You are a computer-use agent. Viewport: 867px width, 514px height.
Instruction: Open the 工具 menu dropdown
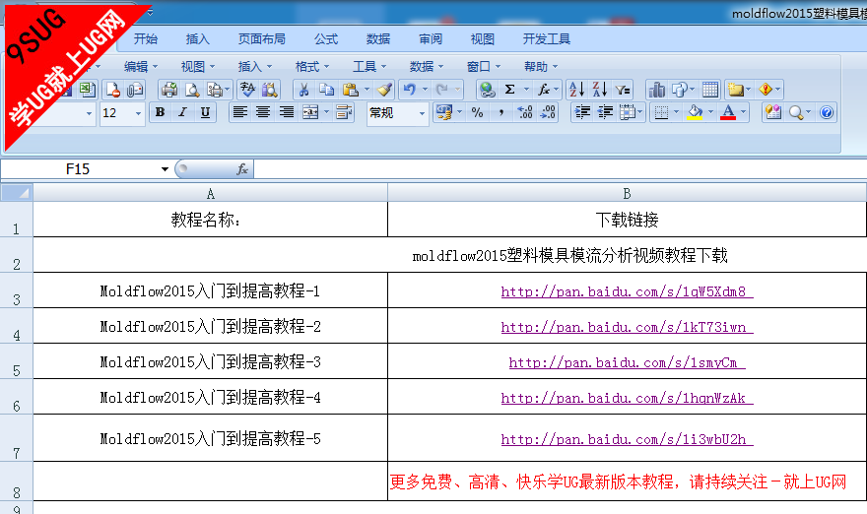tap(369, 67)
